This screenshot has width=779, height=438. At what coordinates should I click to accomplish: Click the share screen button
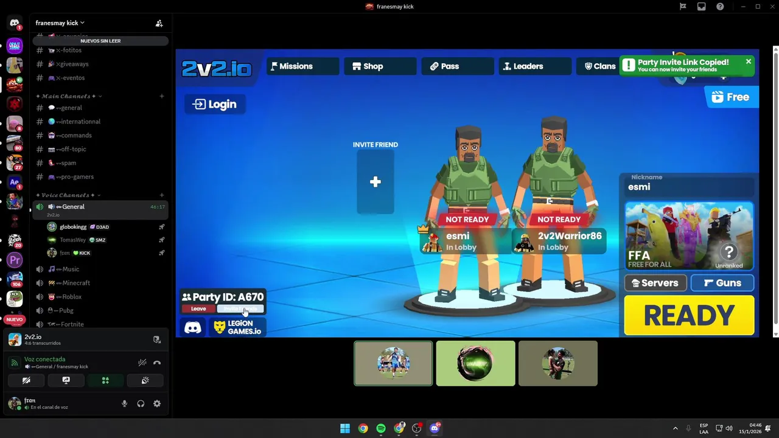(66, 380)
